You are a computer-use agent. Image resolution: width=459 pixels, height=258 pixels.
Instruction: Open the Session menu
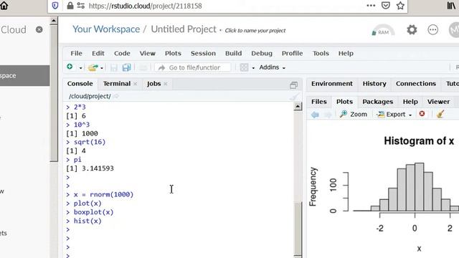[203, 53]
